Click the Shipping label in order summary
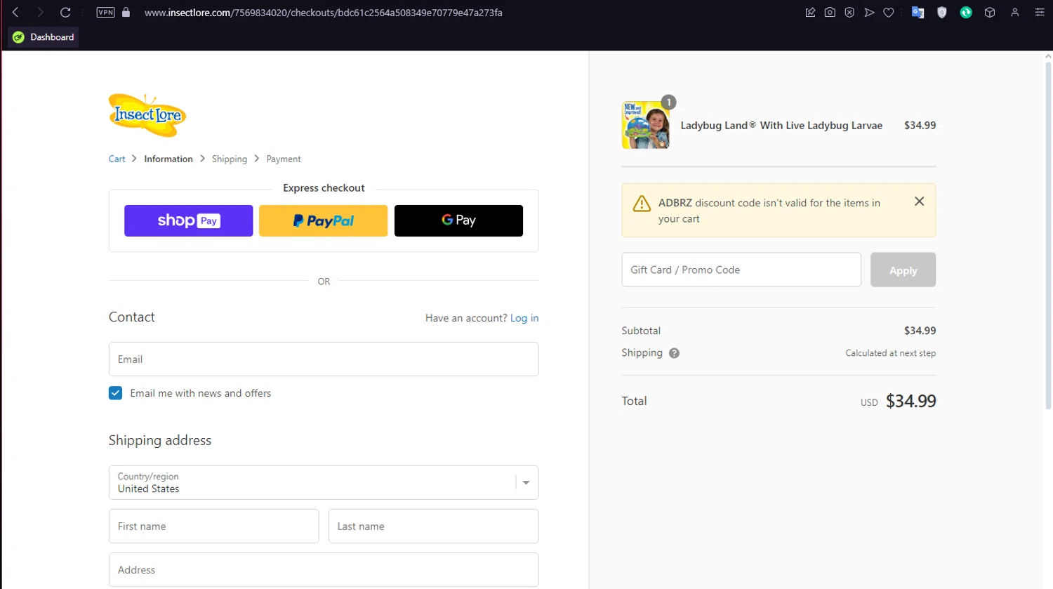 pyautogui.click(x=642, y=352)
